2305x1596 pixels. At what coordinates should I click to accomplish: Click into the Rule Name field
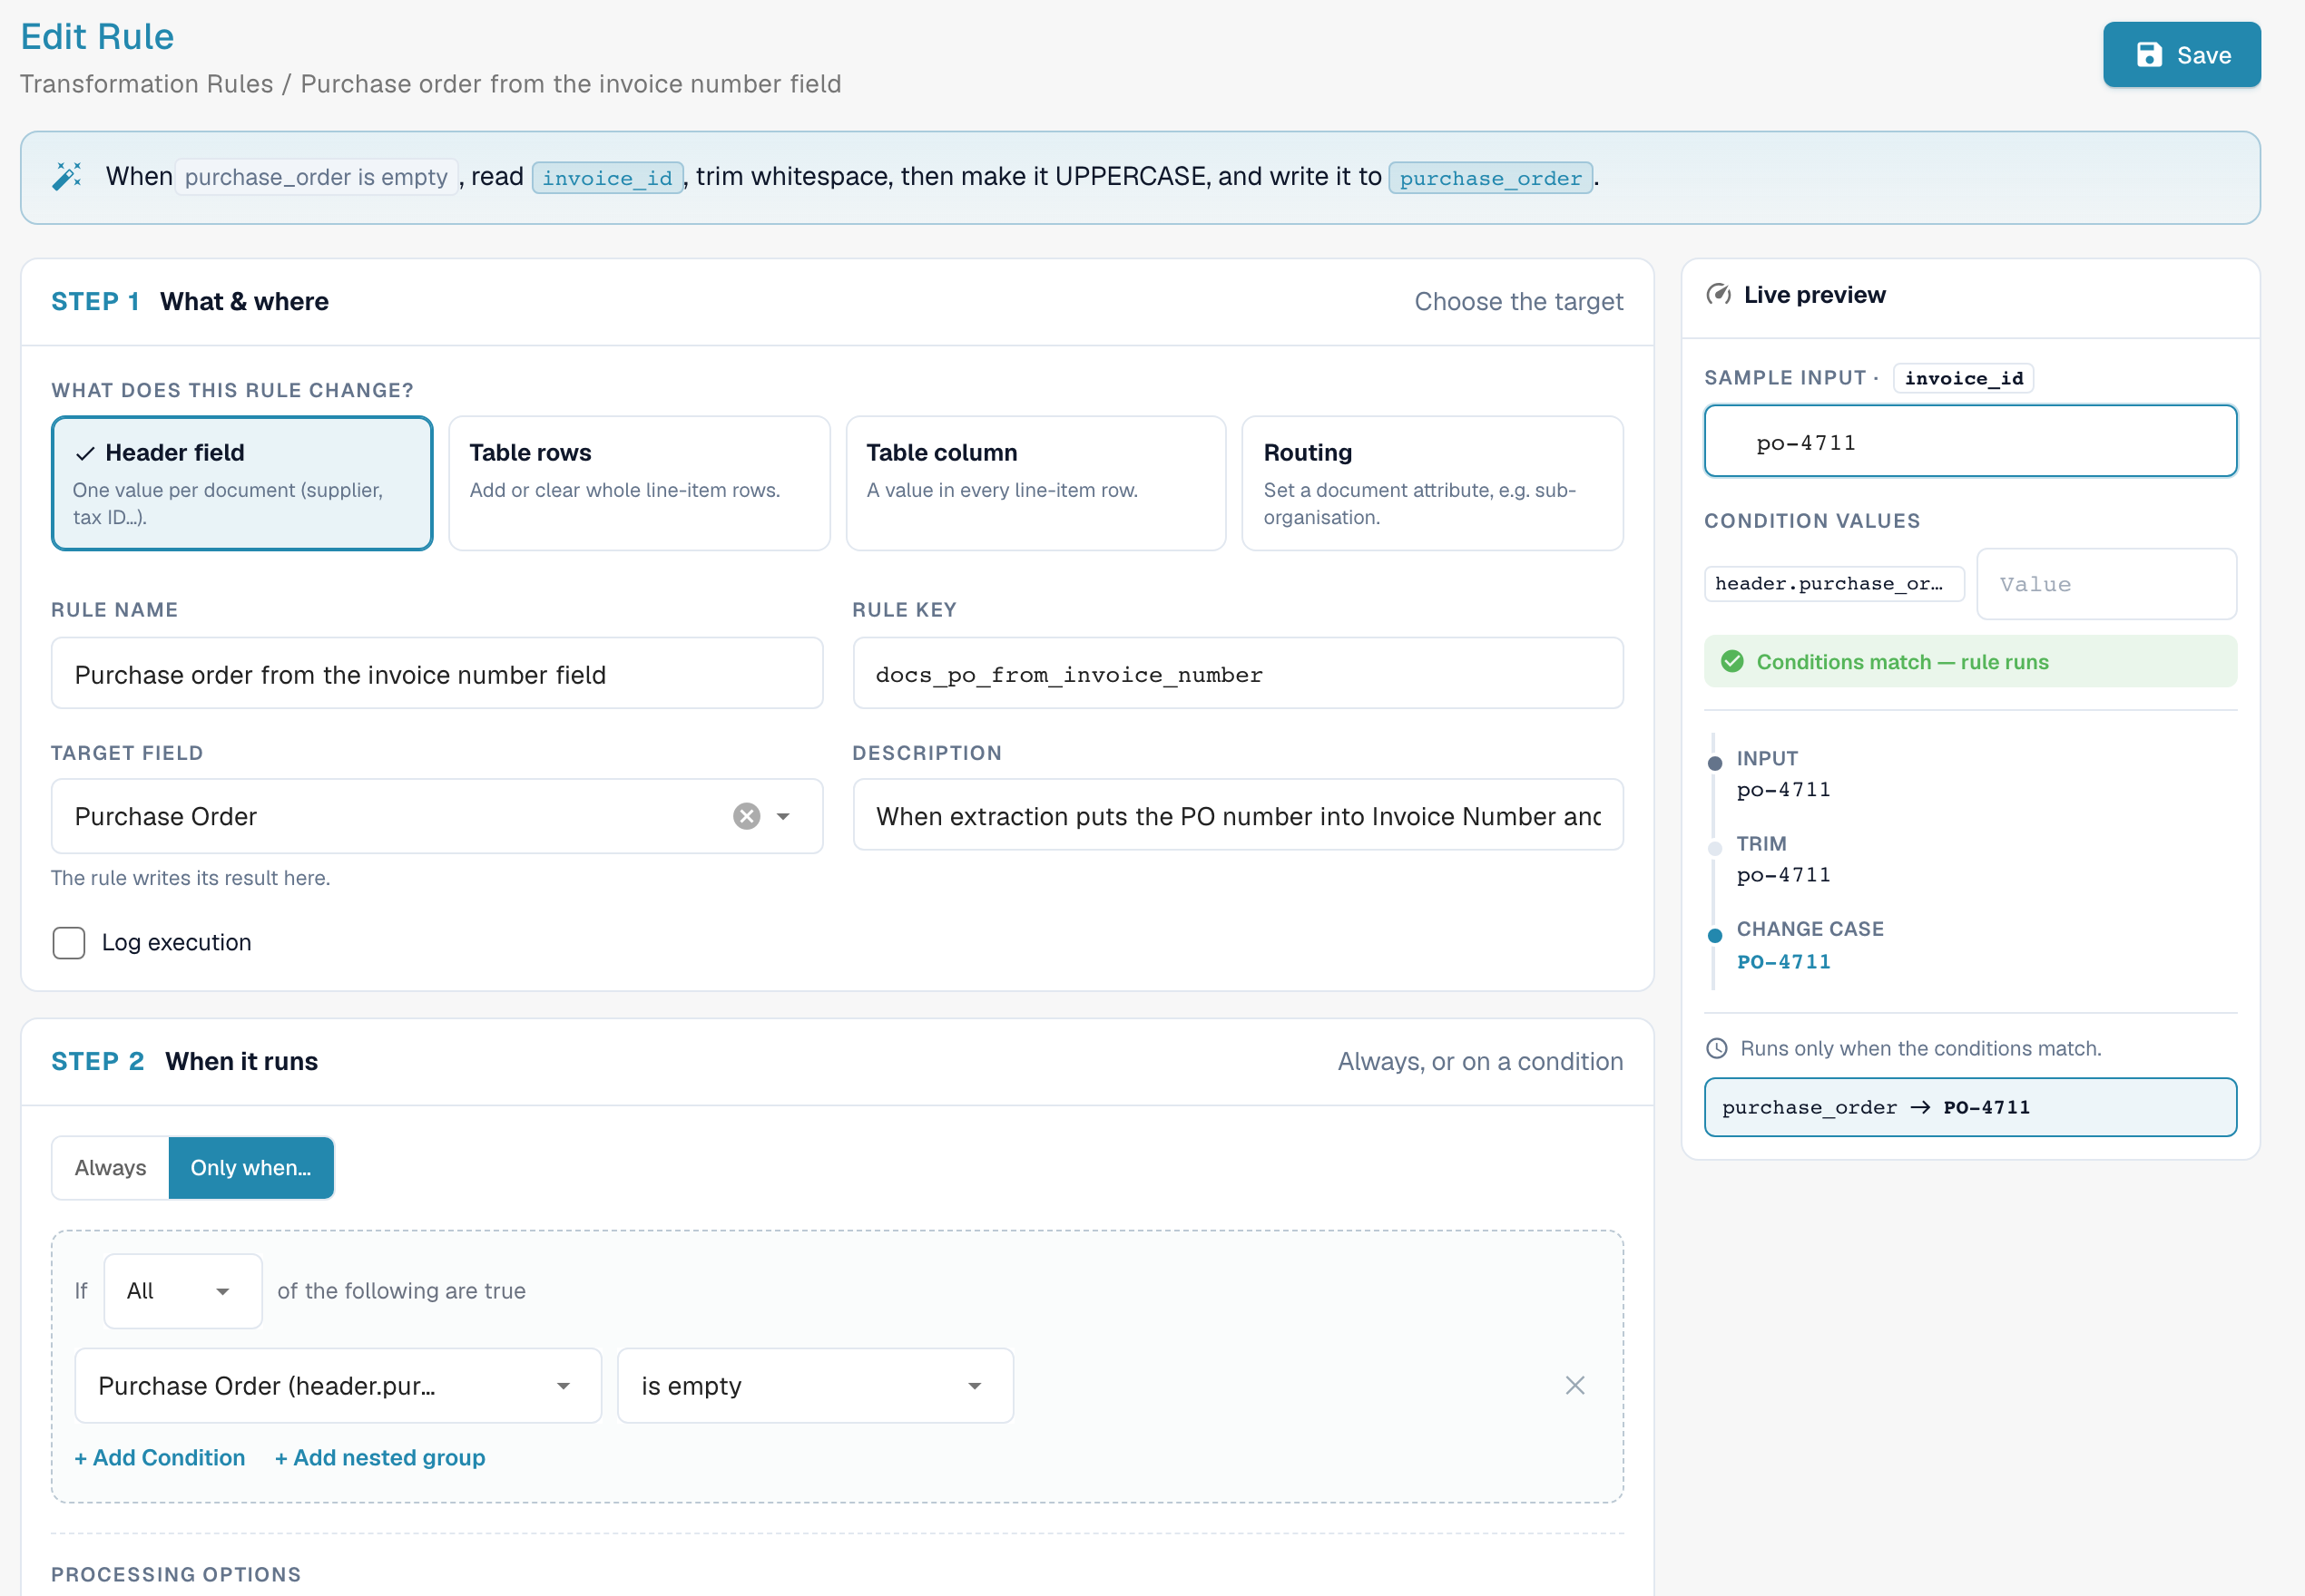click(437, 674)
